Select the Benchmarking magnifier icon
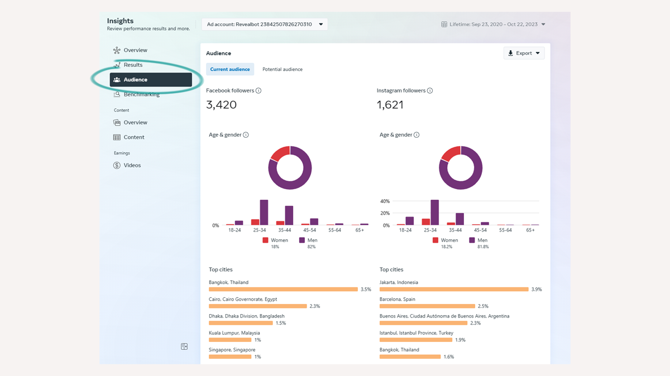670x376 pixels. (117, 94)
